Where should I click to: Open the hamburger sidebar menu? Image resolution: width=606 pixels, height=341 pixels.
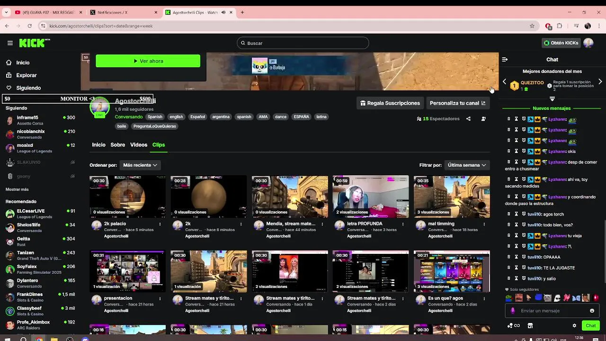pyautogui.click(x=10, y=43)
